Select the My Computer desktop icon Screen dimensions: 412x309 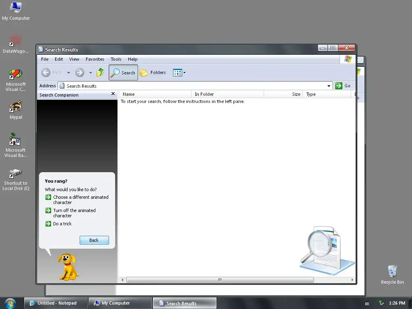pos(16,11)
